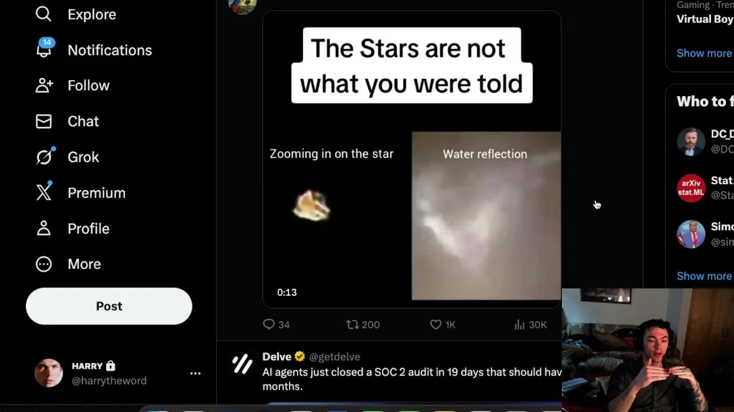View post analytics showing 30K views

(x=520, y=324)
